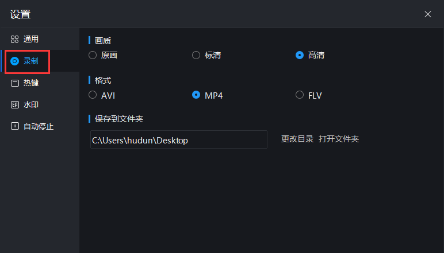Open the 通用 settings tab
Image resolution: width=444 pixels, height=253 pixels.
click(x=31, y=40)
